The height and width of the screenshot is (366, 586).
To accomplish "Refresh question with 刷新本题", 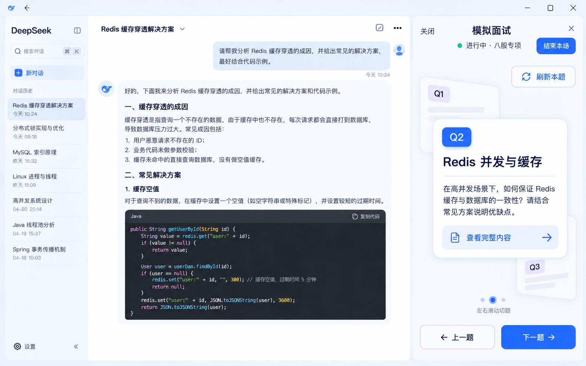I will (x=543, y=77).
